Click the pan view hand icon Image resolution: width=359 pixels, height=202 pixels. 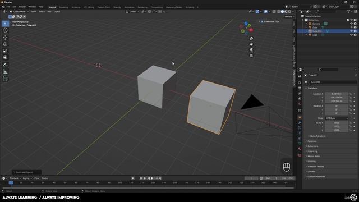click(251, 44)
